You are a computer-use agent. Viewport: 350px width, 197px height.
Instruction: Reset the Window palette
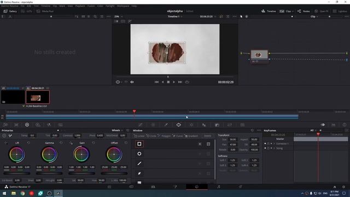pos(252,130)
